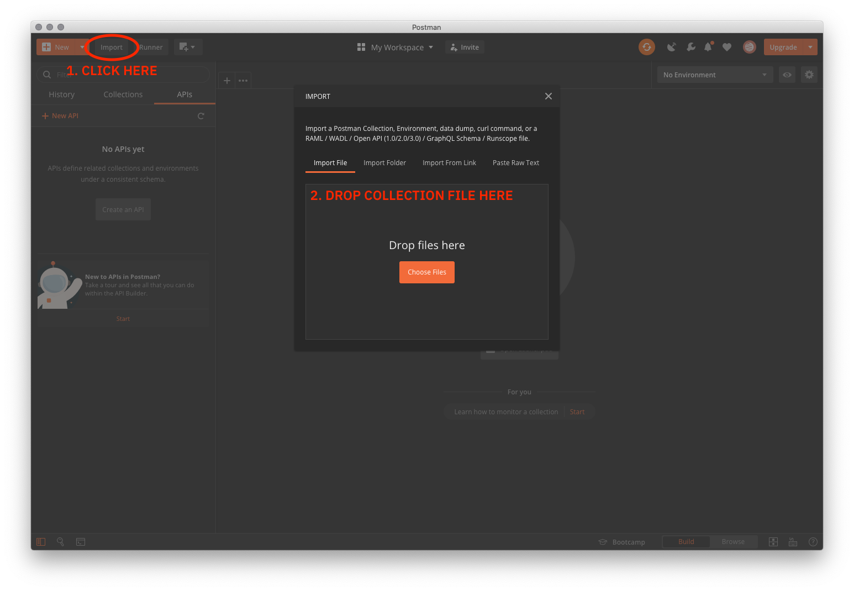The image size is (854, 591).
Task: Switch to Build mode
Action: (x=686, y=542)
